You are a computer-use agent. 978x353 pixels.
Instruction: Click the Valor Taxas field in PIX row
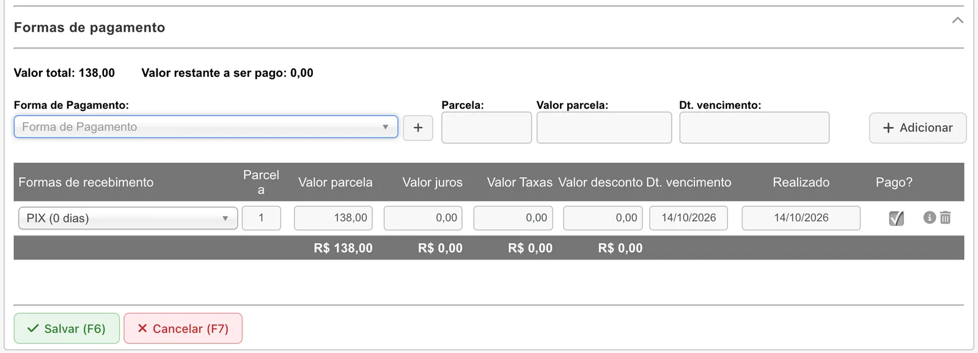(x=513, y=218)
